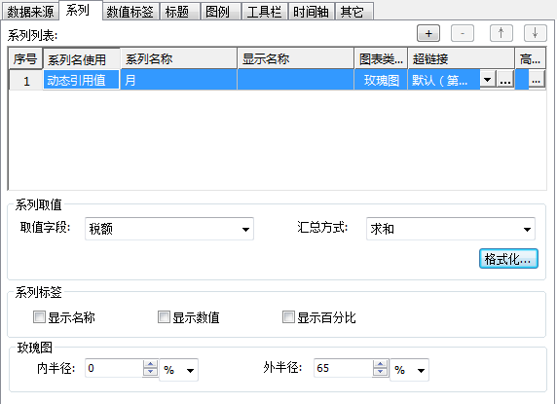Enable the 显示数值 checkbox

pos(164,316)
